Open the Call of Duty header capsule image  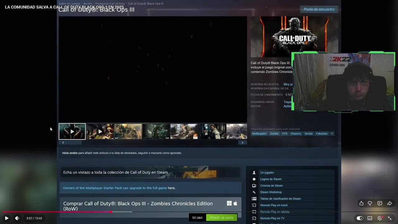(294, 37)
